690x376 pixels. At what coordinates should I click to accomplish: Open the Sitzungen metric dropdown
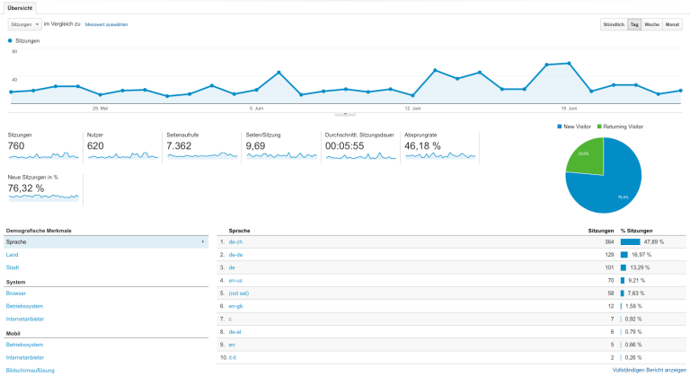coord(24,24)
